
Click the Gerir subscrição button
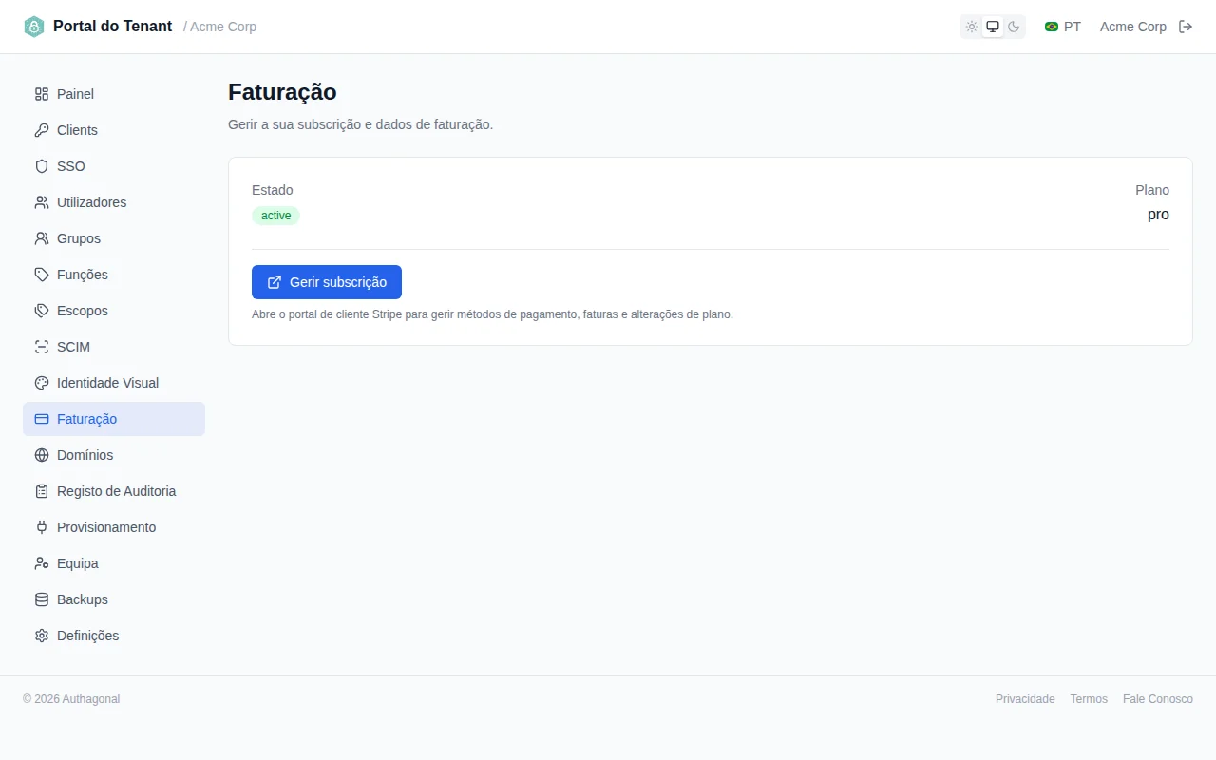click(327, 282)
